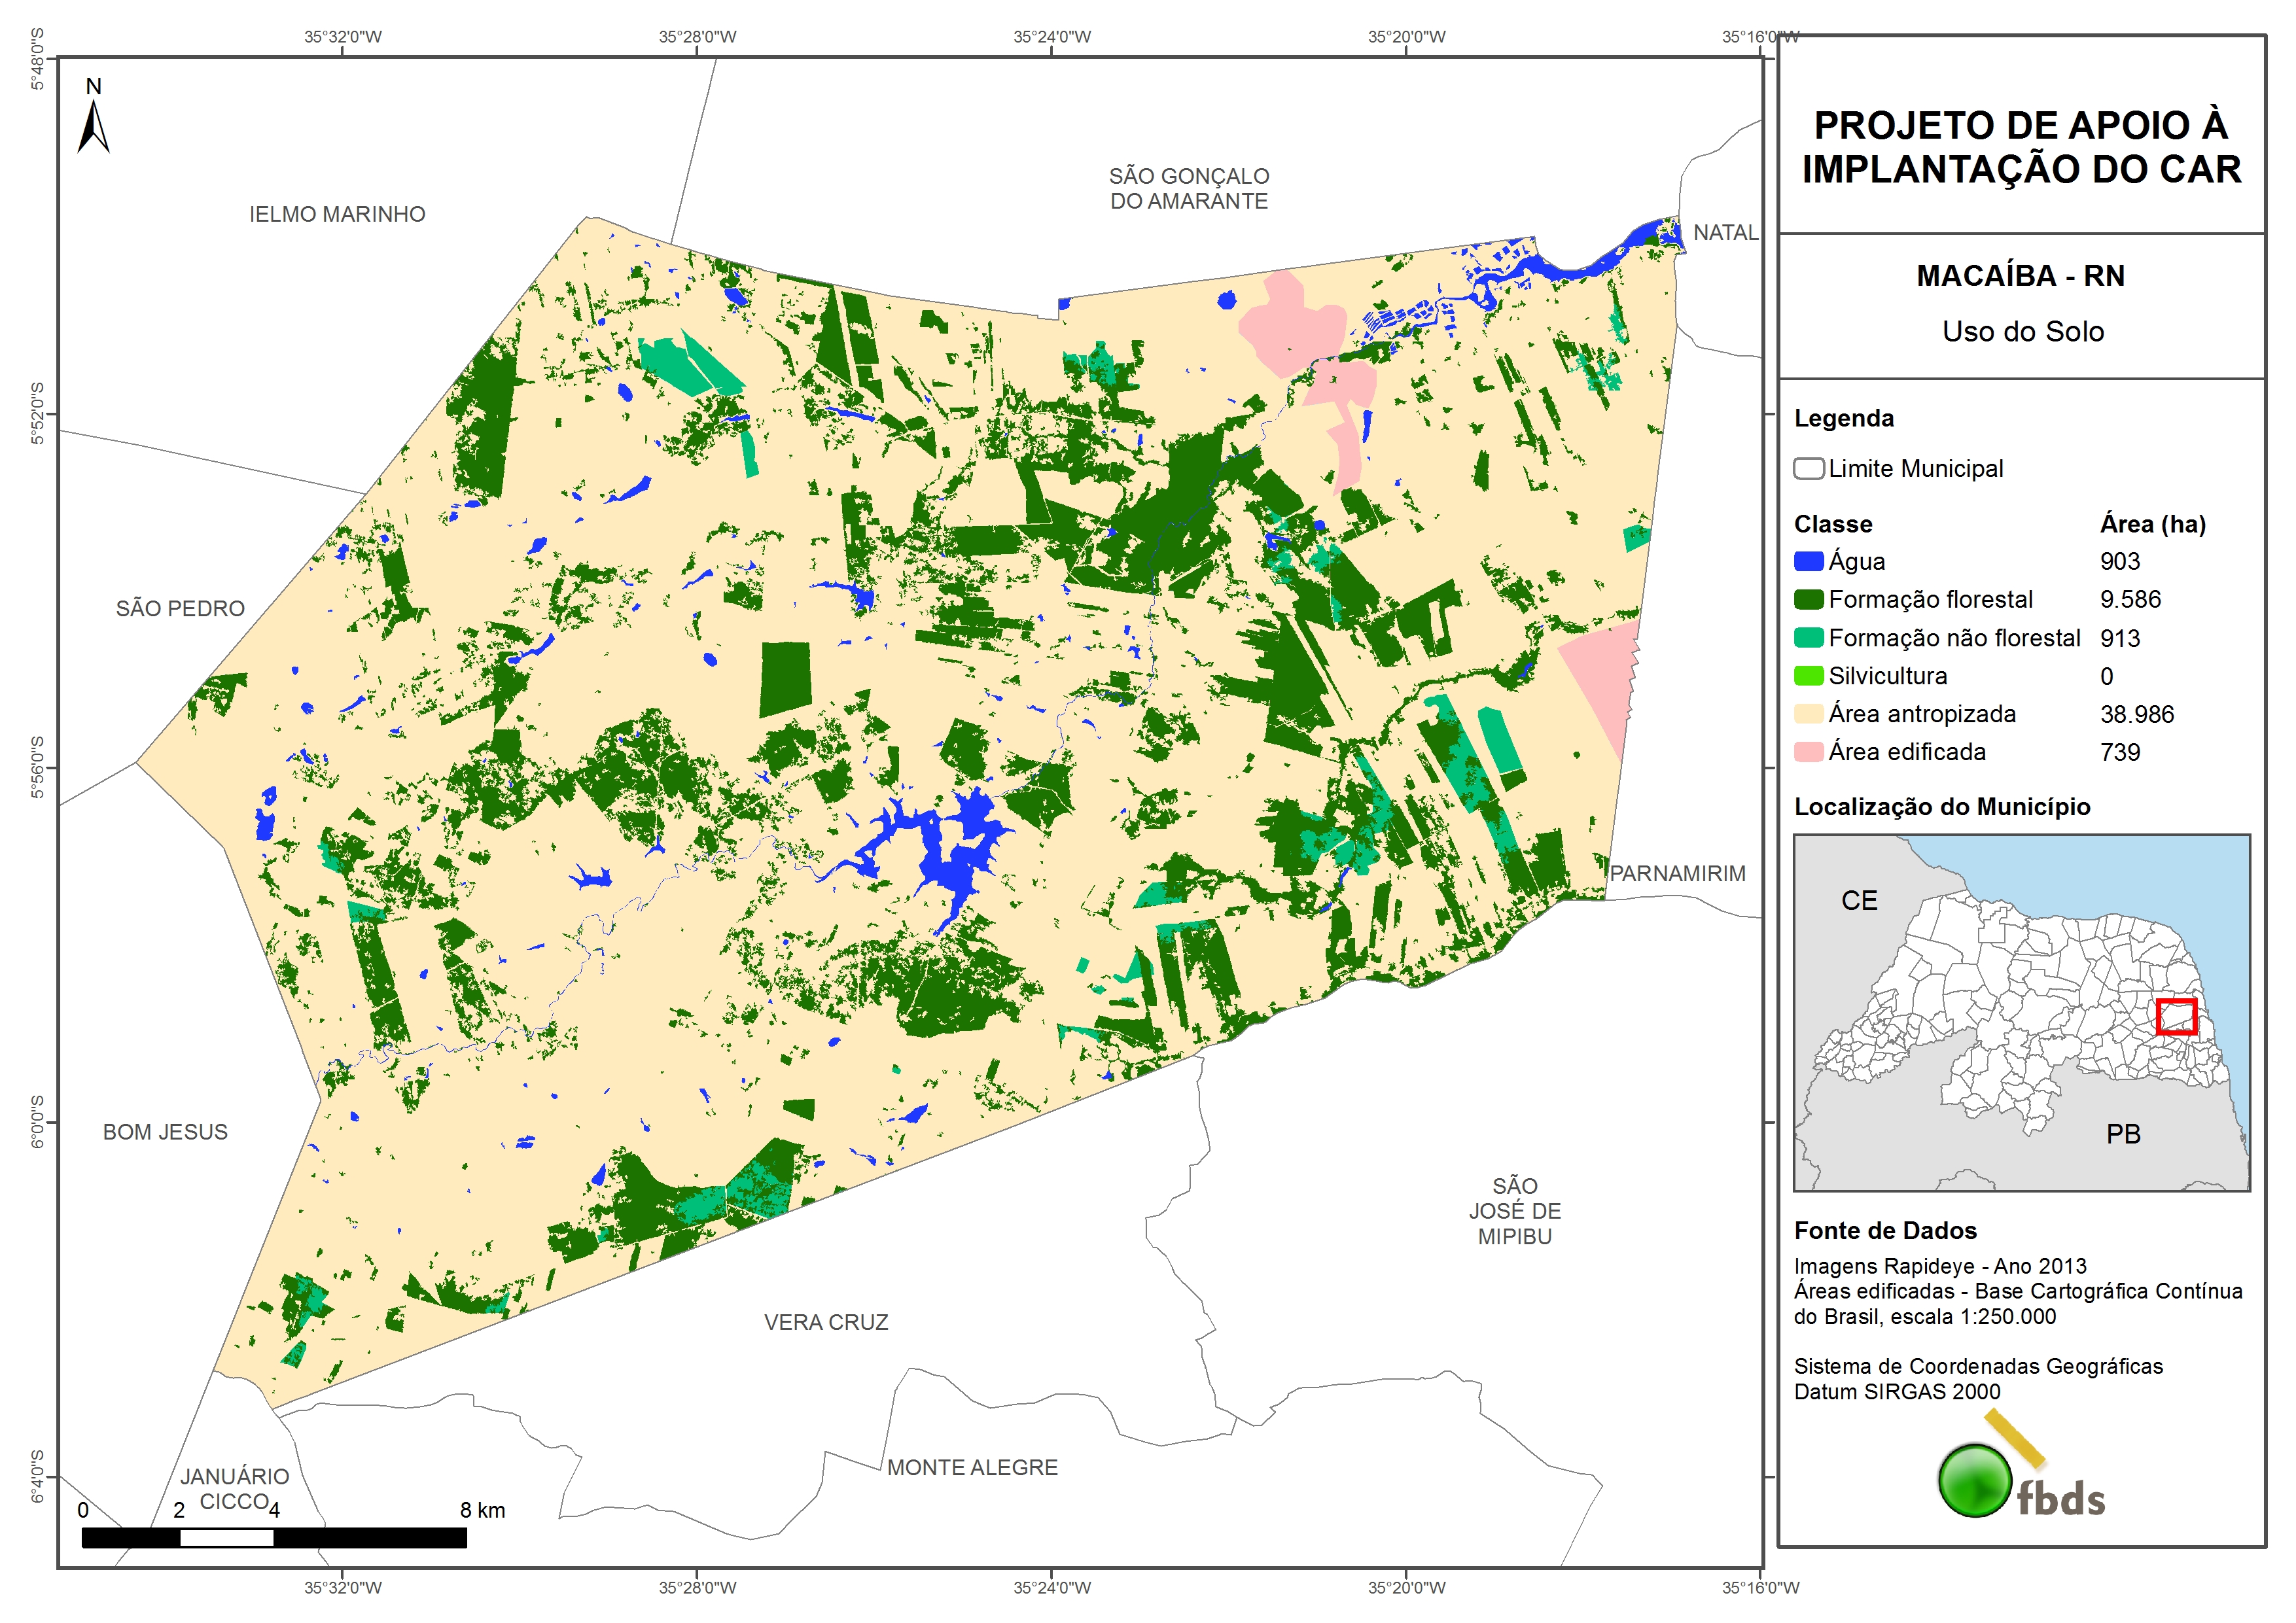The width and height of the screenshot is (2296, 1623).
Task: Click the Formação florestal dark green swatch
Action: (x=1808, y=599)
